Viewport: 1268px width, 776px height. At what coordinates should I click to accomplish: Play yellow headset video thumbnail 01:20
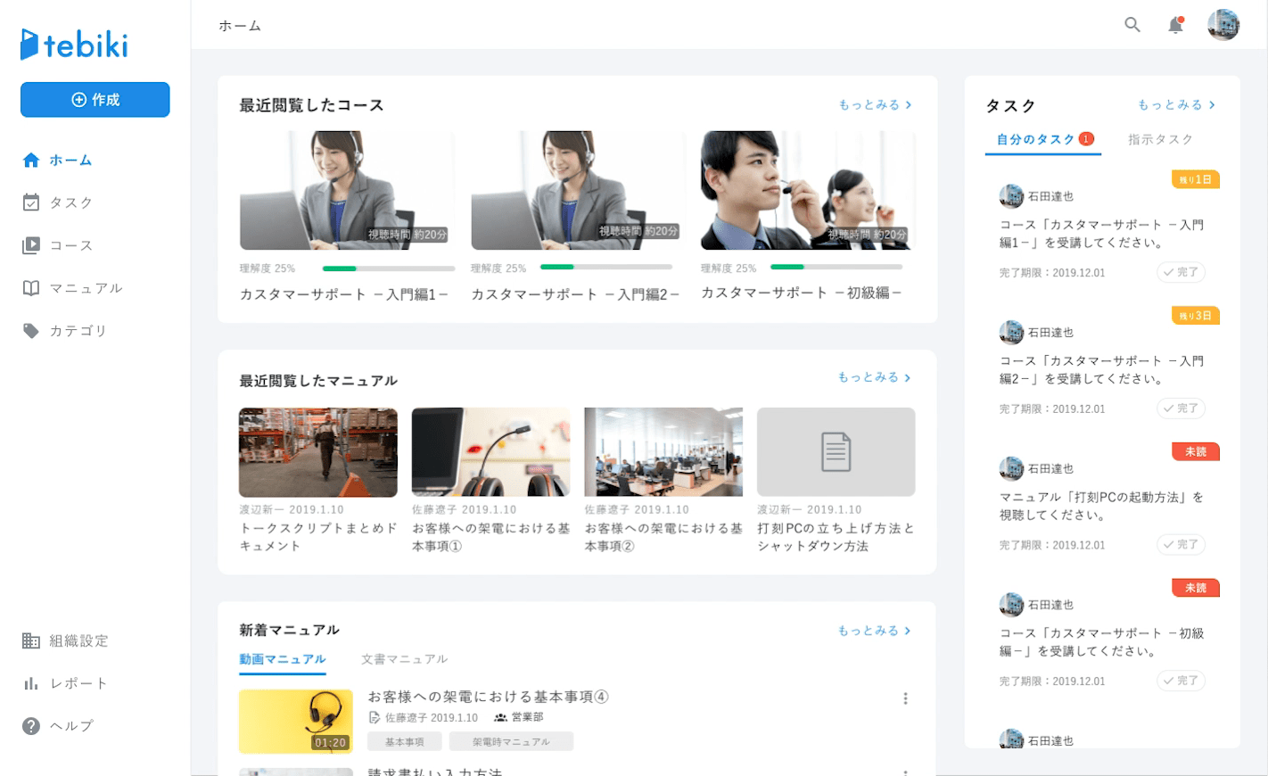click(x=295, y=722)
